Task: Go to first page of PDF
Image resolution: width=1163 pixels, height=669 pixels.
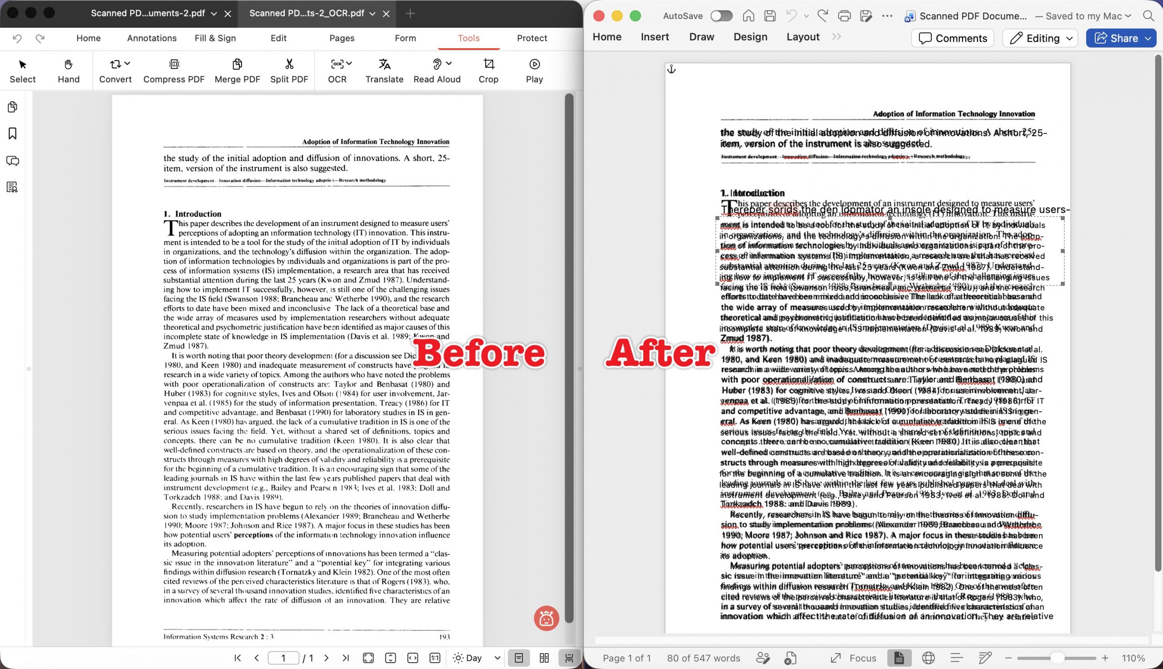Action: click(238, 658)
